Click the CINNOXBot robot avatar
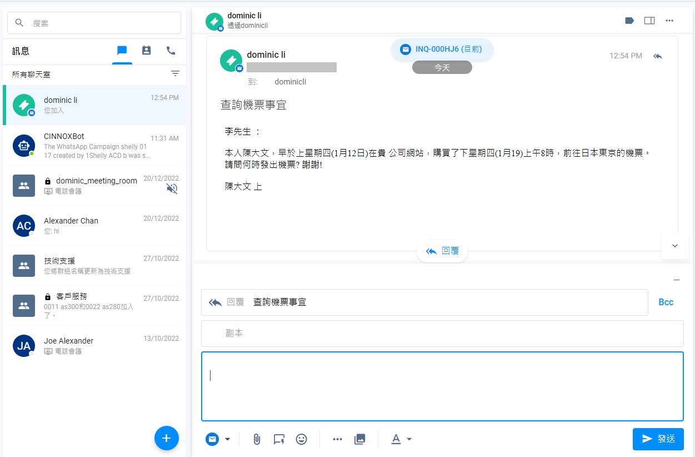This screenshot has width=695, height=457. click(24, 145)
